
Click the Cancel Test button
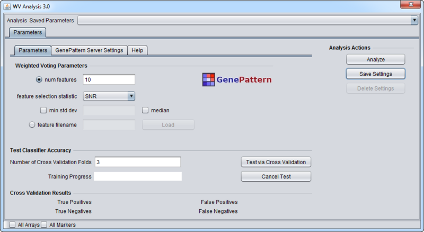(276, 176)
